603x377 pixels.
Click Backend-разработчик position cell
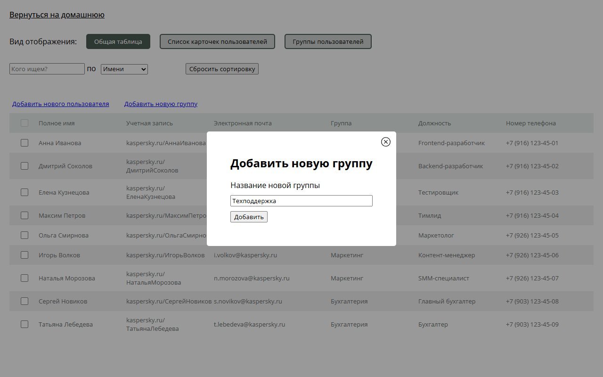pyautogui.click(x=451, y=166)
